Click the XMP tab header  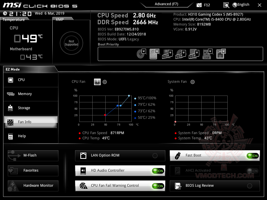[x=60, y=20]
